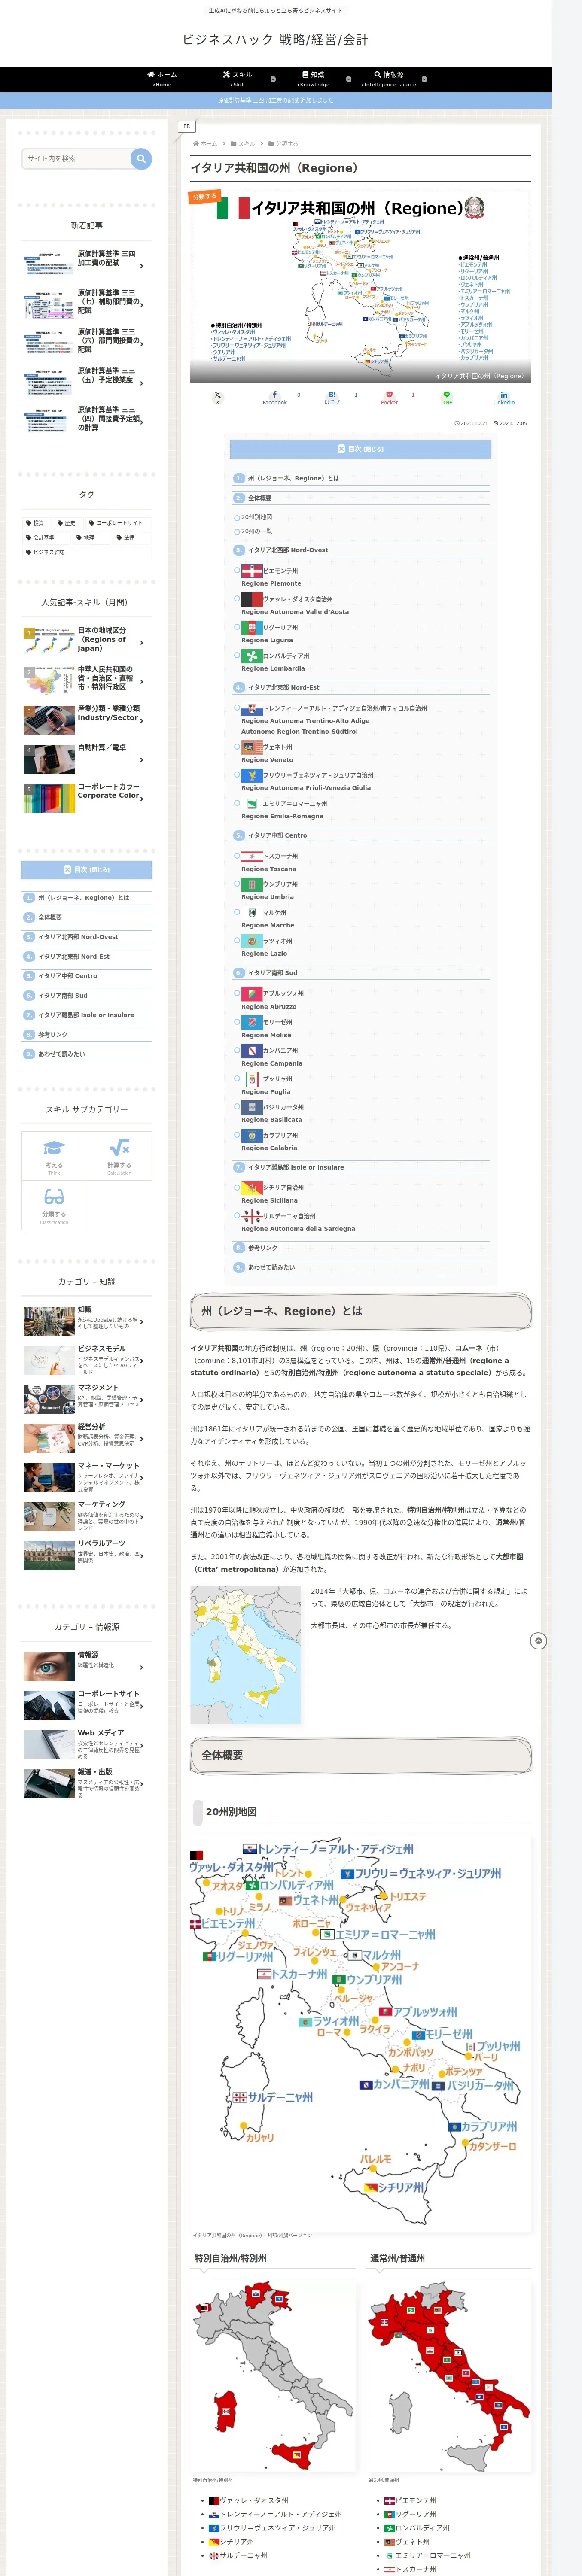582x2576 pixels.
Task: Click the ロンバルディア州 flag in contents
Action: click(252, 656)
